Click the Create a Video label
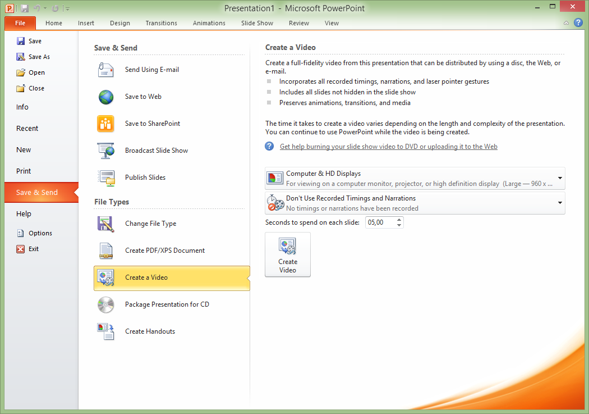Viewport: 589px width, 414px height. click(x=146, y=277)
